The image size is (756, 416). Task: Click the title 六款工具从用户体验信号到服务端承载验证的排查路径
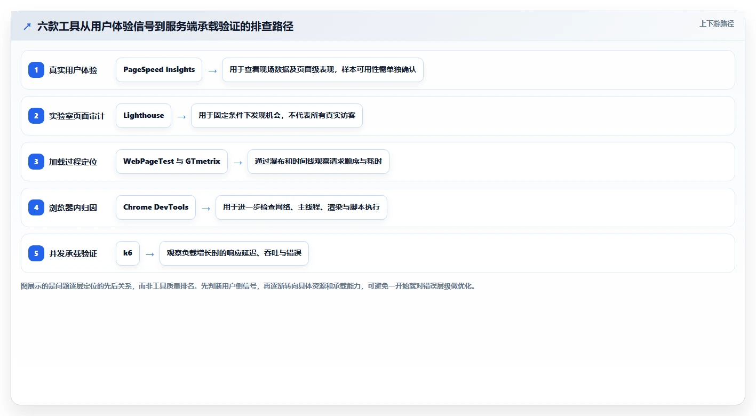point(165,26)
